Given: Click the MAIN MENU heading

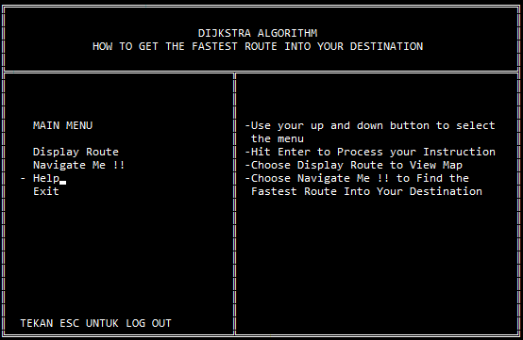Looking at the screenshot, I should coord(62,125).
